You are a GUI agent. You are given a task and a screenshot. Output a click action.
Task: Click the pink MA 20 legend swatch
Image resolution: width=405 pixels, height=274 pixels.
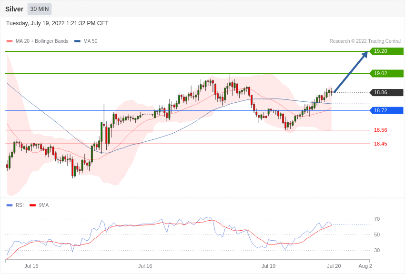coord(10,41)
